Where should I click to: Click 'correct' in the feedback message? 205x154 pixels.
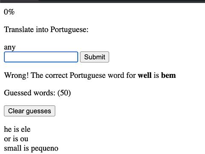(56, 75)
